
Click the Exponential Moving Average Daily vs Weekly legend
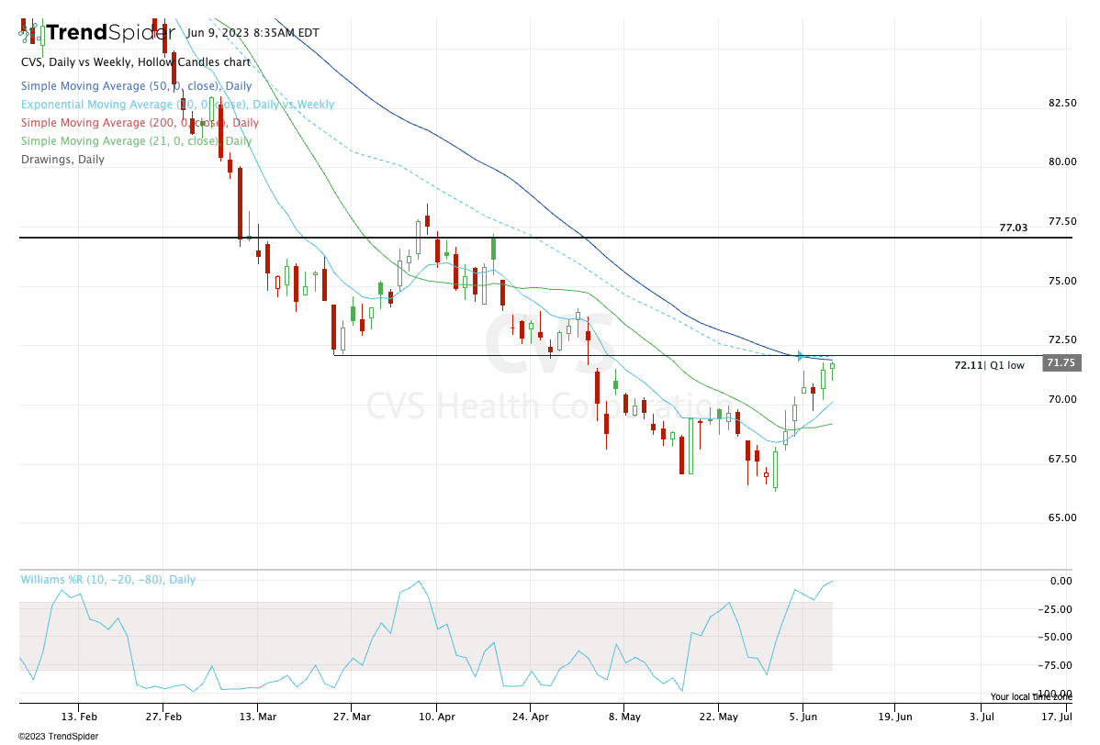pos(177,105)
